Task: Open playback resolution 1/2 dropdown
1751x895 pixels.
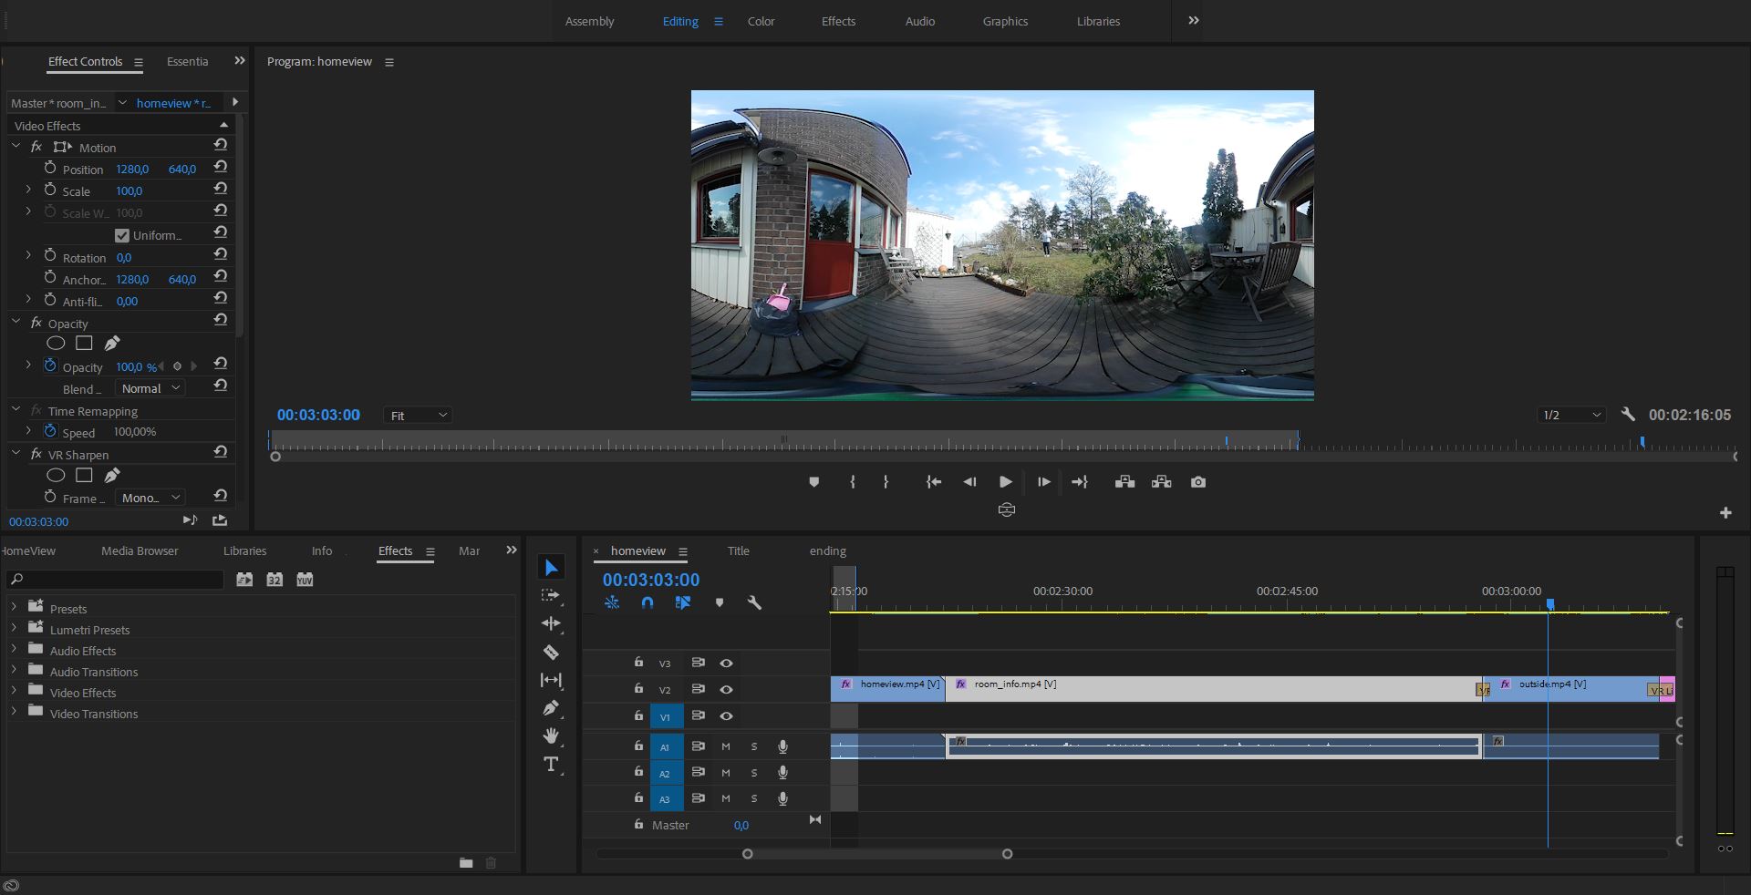Action: click(x=1571, y=416)
